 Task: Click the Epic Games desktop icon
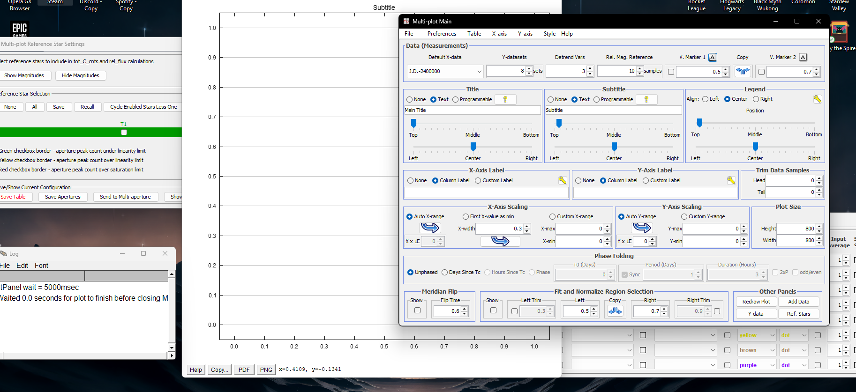click(x=20, y=29)
